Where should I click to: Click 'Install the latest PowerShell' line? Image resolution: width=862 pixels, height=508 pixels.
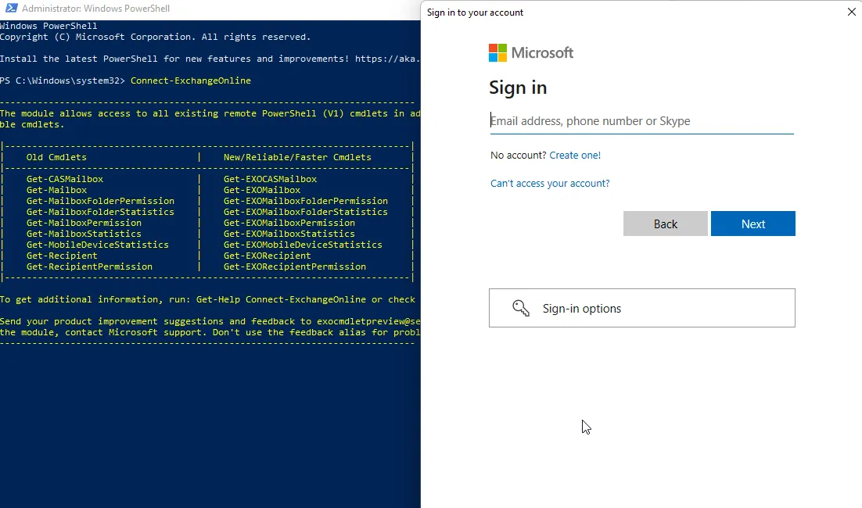[210, 59]
